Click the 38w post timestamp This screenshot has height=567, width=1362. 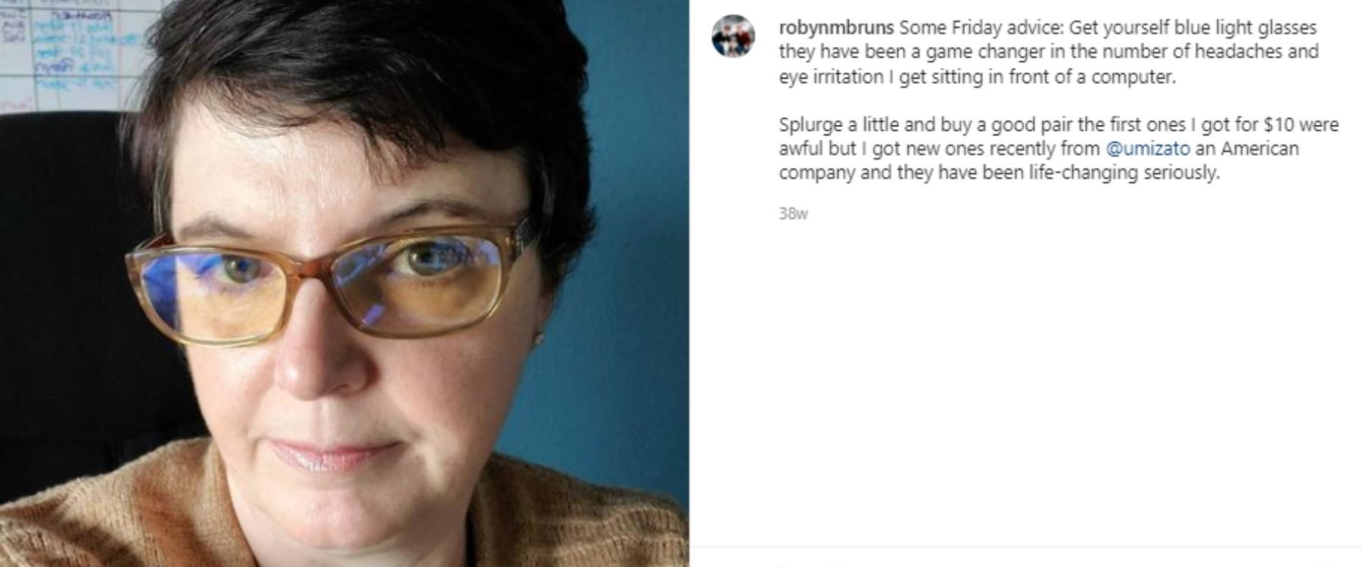[x=793, y=214]
